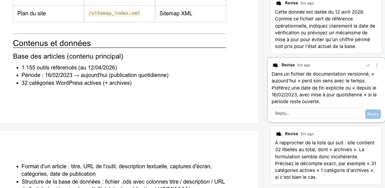Click the Format d'un article bullet line
The height and width of the screenshot is (188, 385).
[116, 170]
